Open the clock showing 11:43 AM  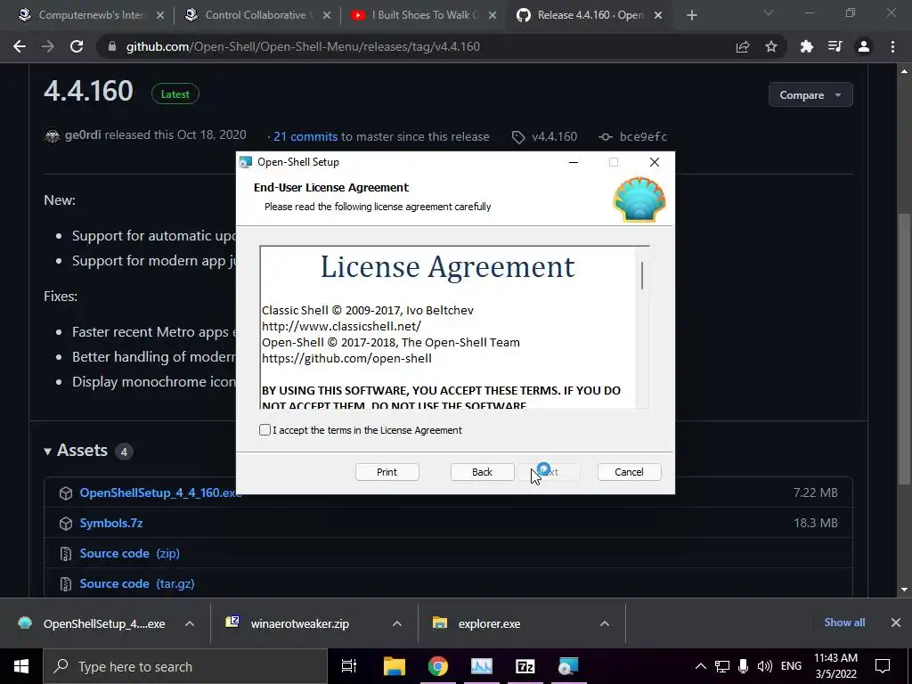tap(835, 666)
